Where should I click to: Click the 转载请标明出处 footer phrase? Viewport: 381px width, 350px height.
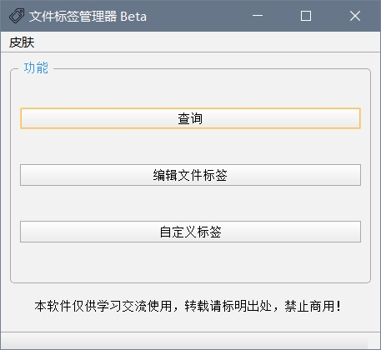(228, 306)
